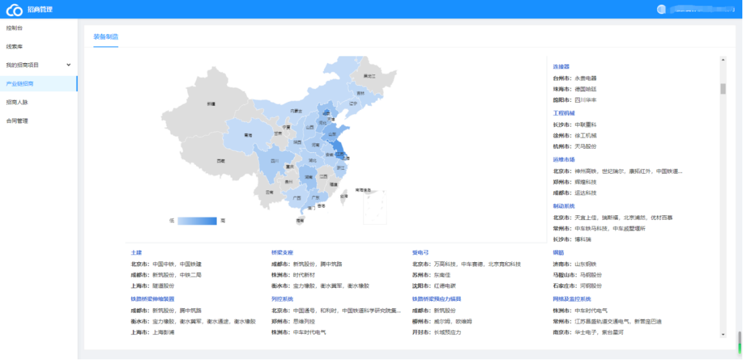Open the 土建 category link
The width and height of the screenshot is (743, 360).
coord(136,253)
